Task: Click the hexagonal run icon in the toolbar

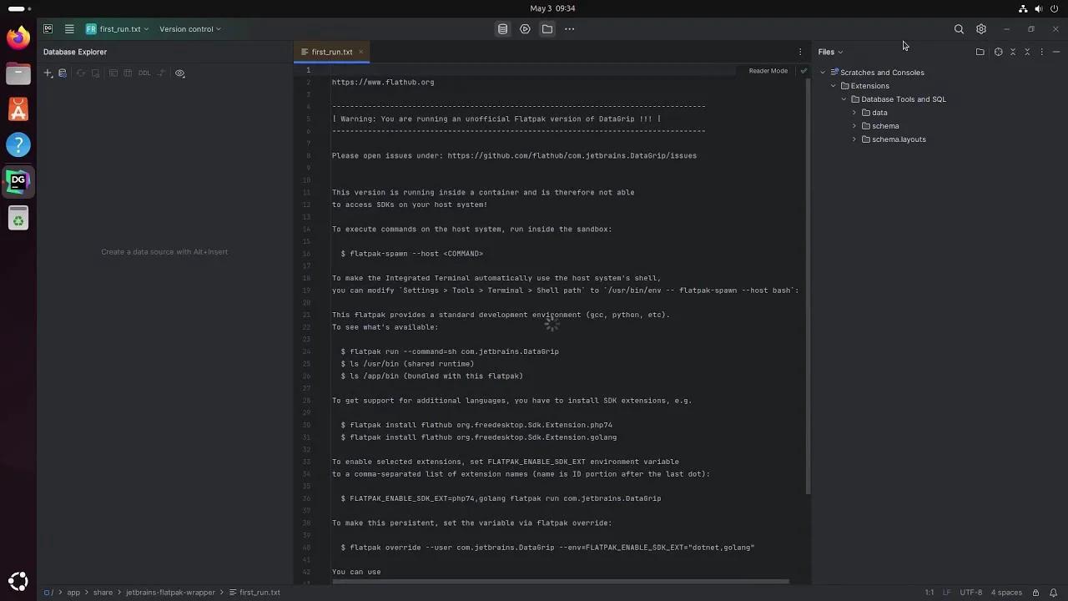Action: click(524, 29)
